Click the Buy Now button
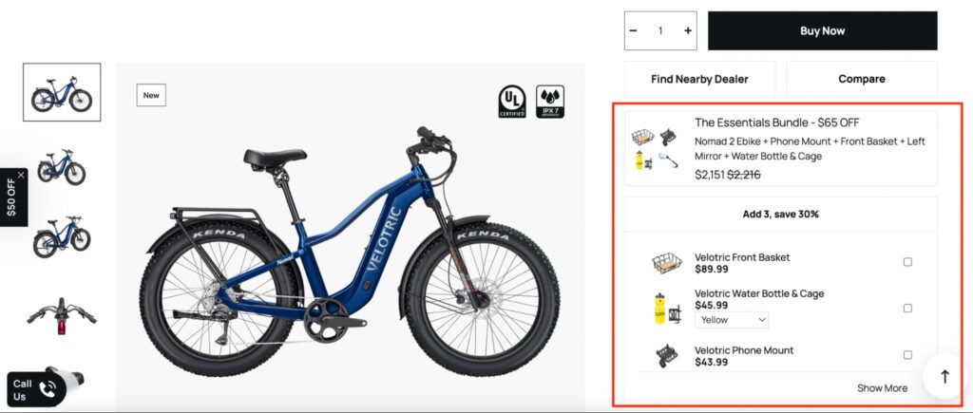Screen dimensions: 973x413 (822, 31)
